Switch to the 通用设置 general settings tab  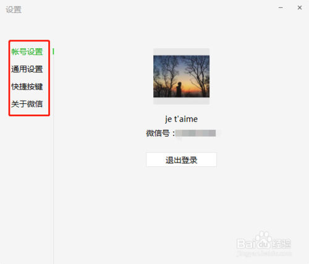[x=27, y=69]
